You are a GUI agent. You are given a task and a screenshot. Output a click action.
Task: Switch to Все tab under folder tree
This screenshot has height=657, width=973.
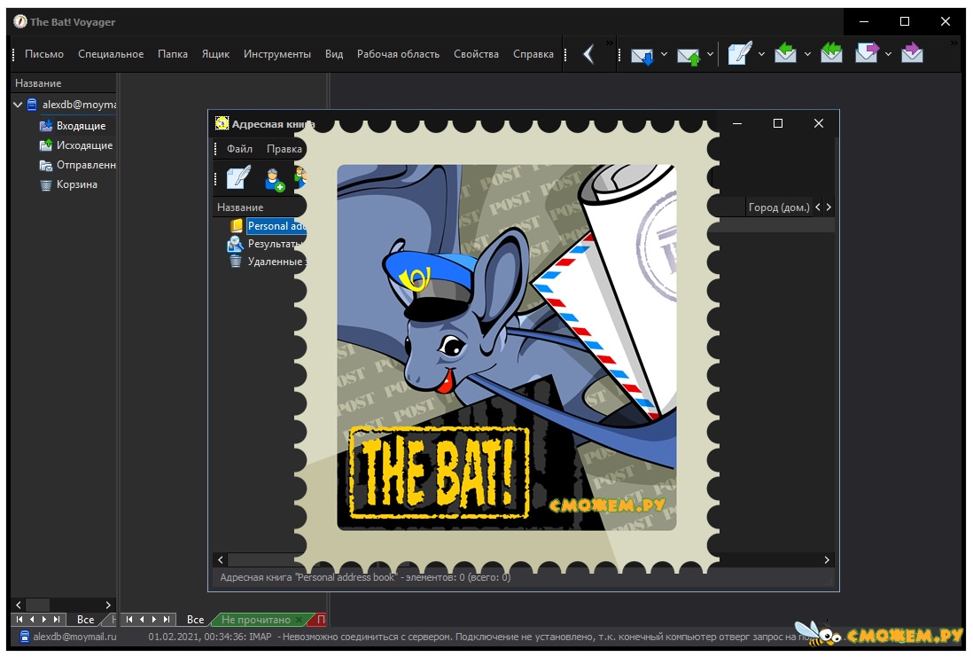point(86,620)
